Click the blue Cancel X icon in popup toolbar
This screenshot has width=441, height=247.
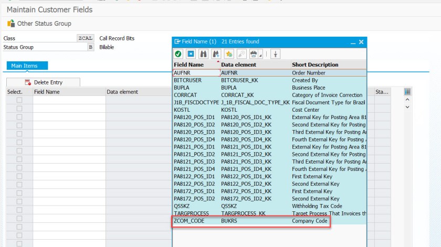(x=191, y=53)
